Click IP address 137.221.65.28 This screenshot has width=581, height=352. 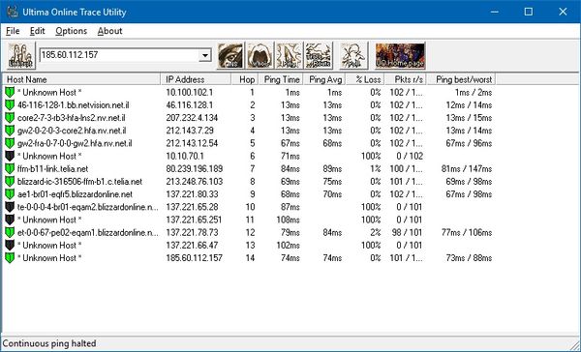coord(192,207)
